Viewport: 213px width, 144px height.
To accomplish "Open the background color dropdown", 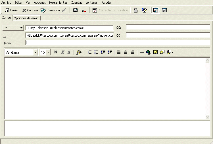I will pos(170,52).
